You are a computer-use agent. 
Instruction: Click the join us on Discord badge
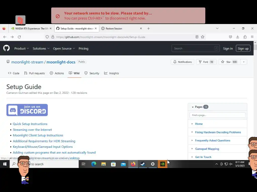(x=27, y=110)
